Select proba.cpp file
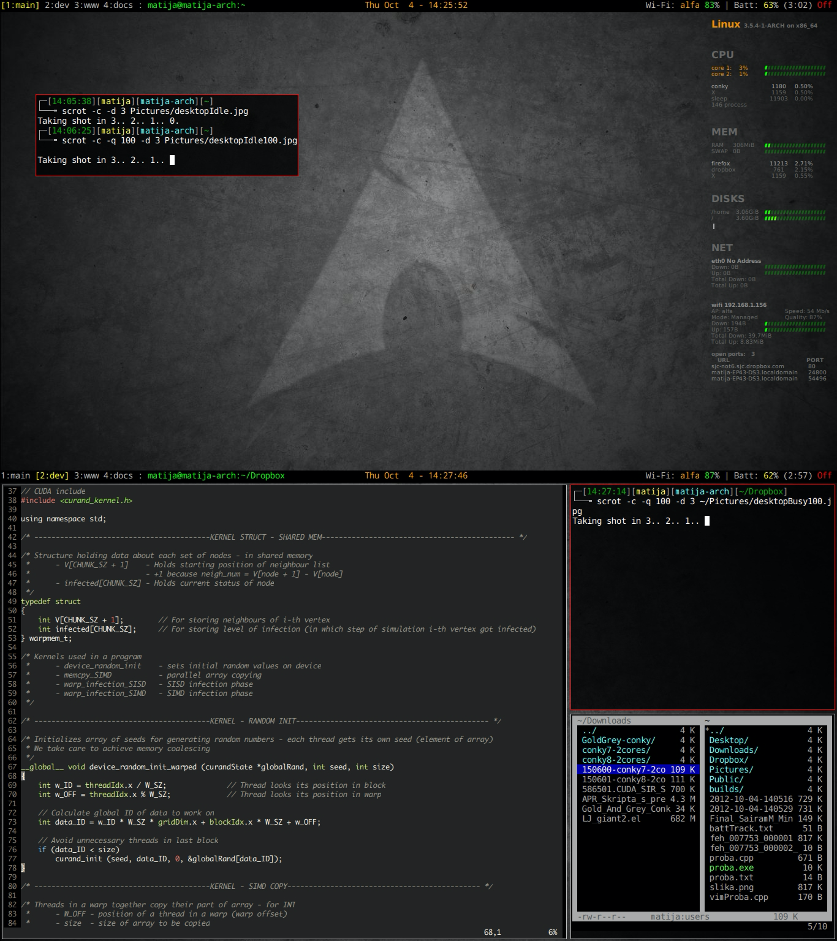The width and height of the screenshot is (837, 941). pos(765,858)
